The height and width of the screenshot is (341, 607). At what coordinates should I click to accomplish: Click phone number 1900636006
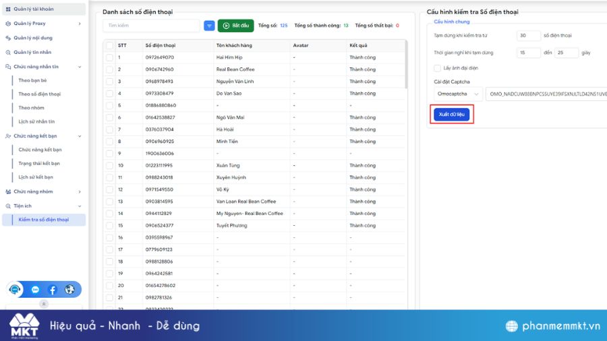pos(159,154)
